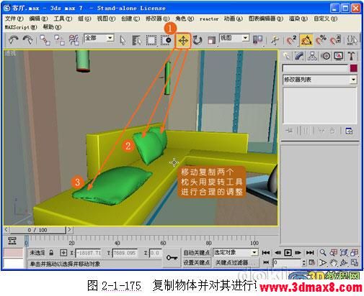This screenshot has width=364, height=296.
Task: Click the time slider 0 / 100 handle
Action: pos(37,230)
